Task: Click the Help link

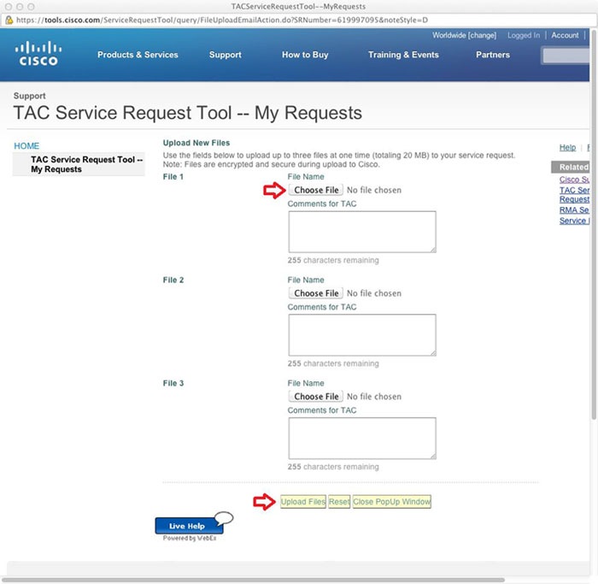Action: point(567,148)
